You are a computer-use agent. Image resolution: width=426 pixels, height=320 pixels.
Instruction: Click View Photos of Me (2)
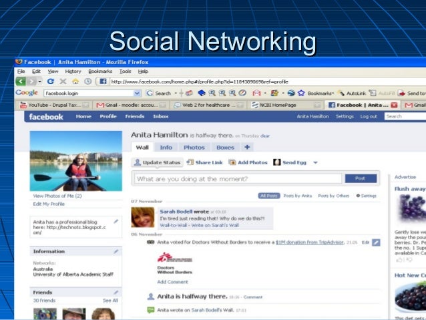click(57, 196)
